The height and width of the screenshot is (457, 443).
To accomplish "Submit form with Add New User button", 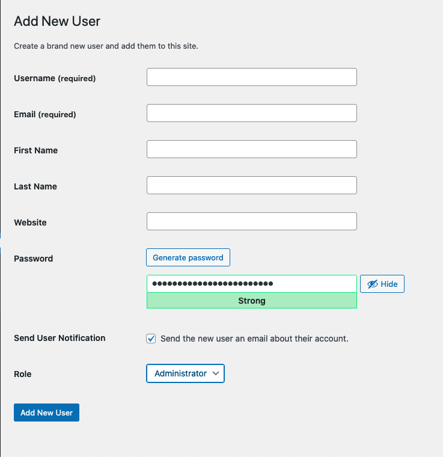I will point(47,413).
